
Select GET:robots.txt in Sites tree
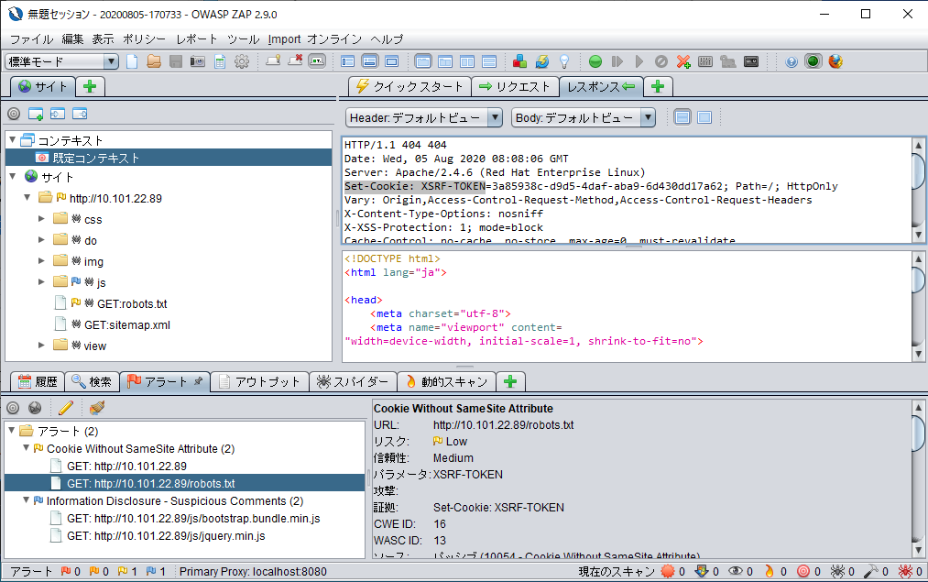132,303
